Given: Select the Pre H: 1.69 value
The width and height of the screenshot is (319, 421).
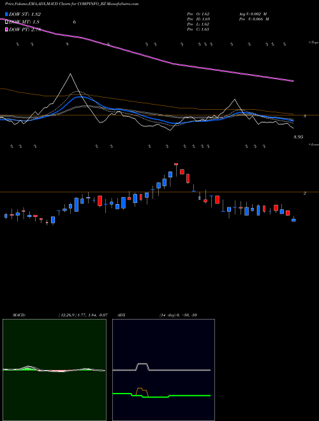Looking at the screenshot, I should tap(198, 19).
